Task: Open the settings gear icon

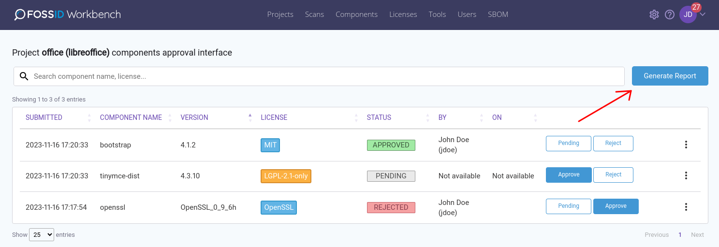Action: point(654,15)
